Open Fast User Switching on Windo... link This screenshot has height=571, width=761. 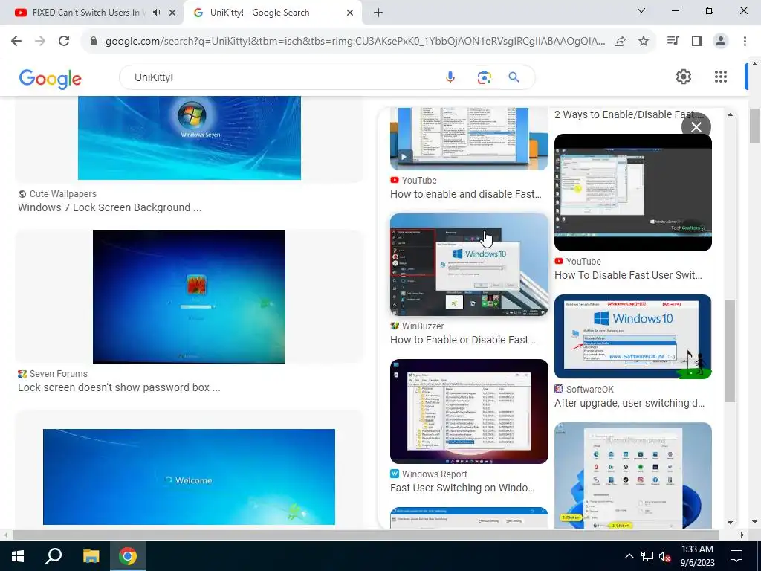click(462, 488)
